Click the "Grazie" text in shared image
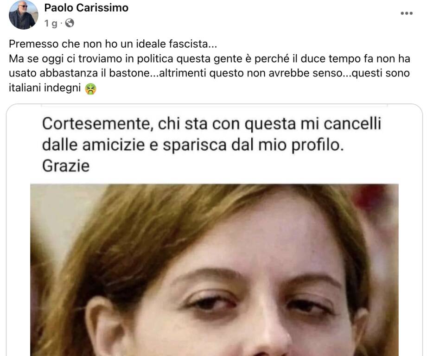 tap(66, 166)
